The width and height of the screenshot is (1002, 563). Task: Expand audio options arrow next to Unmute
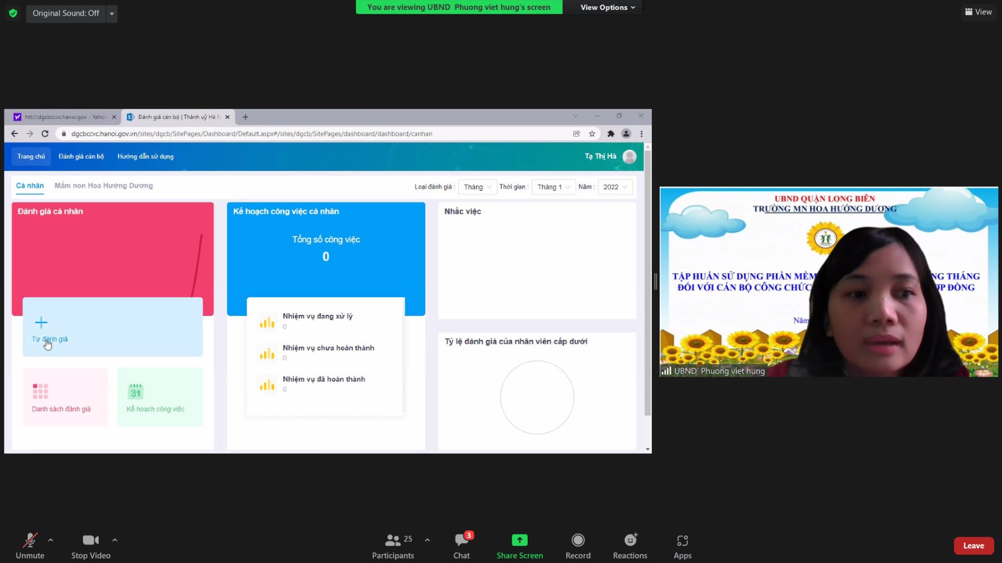pos(51,540)
